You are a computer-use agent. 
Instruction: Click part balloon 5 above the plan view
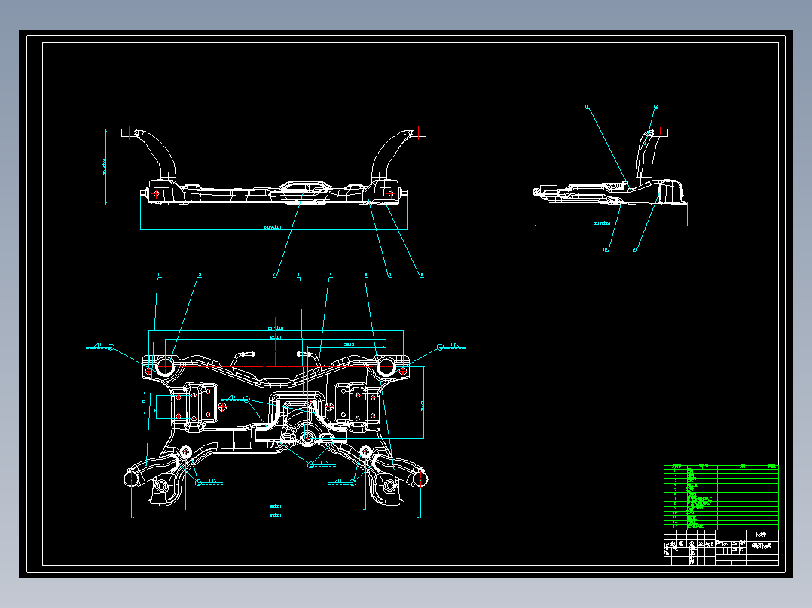click(x=331, y=275)
